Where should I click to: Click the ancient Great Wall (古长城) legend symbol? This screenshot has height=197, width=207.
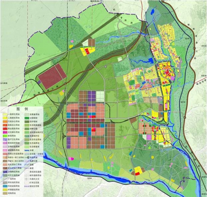27,154
